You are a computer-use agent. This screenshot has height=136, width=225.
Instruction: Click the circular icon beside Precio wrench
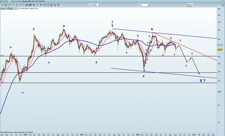(x=11, y=8)
